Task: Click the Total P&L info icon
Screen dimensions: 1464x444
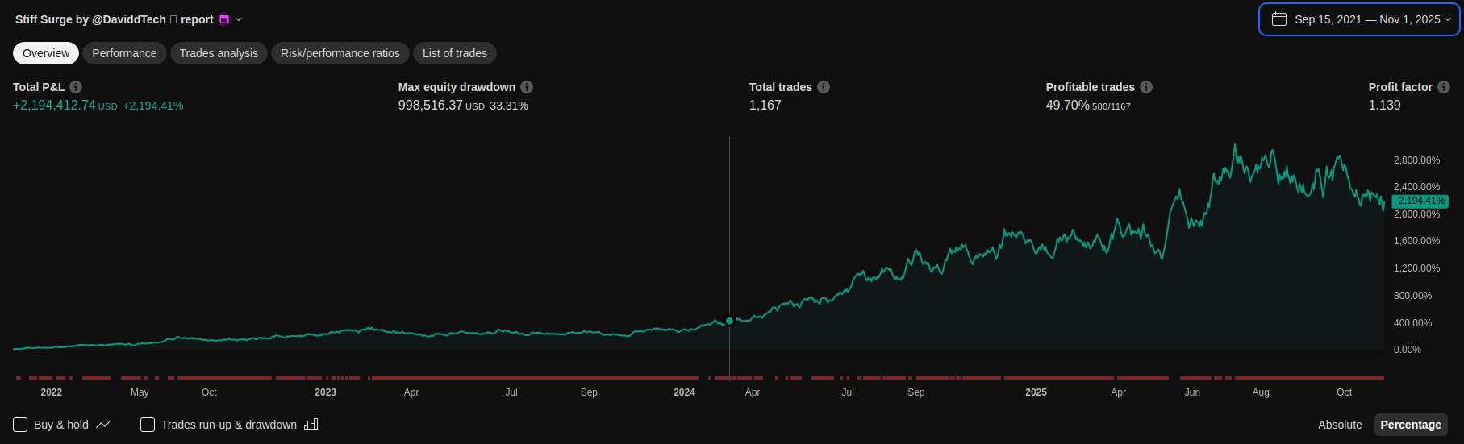Action: (x=76, y=87)
